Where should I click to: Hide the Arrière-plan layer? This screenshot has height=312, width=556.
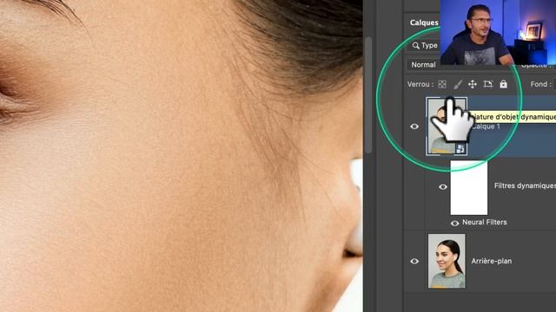(414, 261)
